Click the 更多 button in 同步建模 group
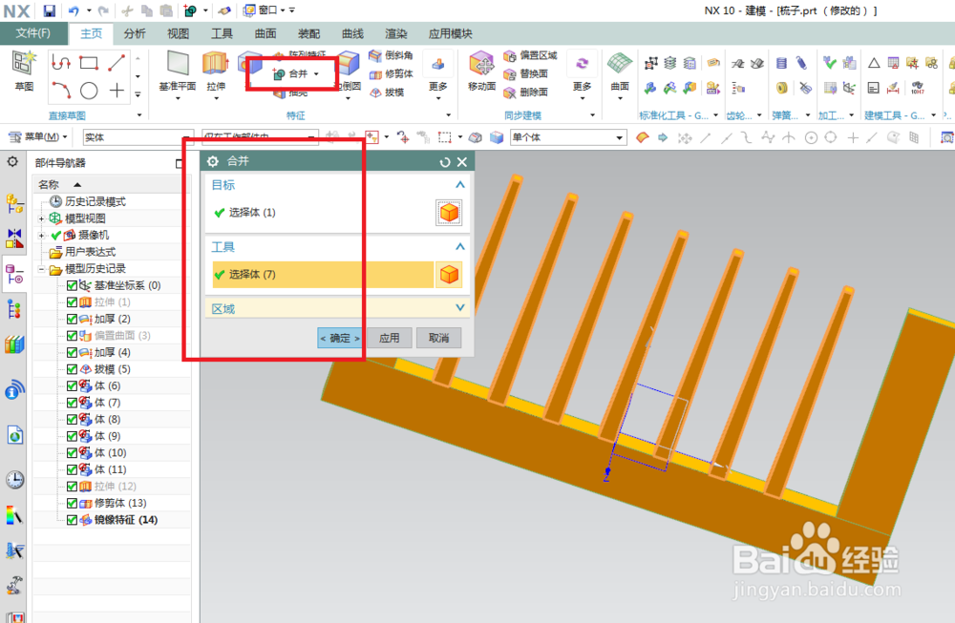The image size is (955, 623). click(582, 76)
